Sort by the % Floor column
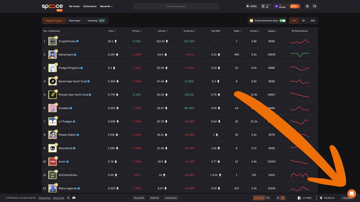Screen dimensions: 360x202 [137, 31]
